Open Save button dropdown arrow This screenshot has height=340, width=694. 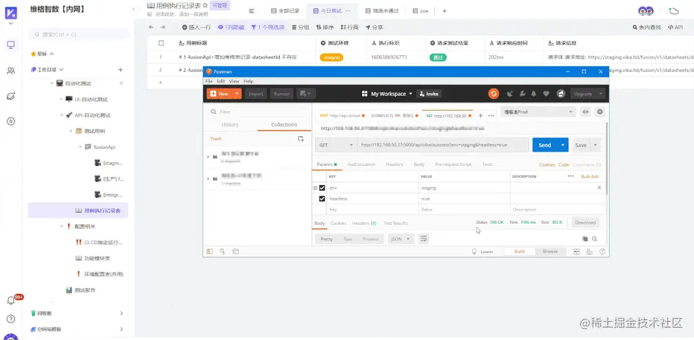[x=596, y=145]
